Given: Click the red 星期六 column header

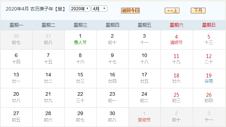Looking at the screenshot, I should (177, 25).
